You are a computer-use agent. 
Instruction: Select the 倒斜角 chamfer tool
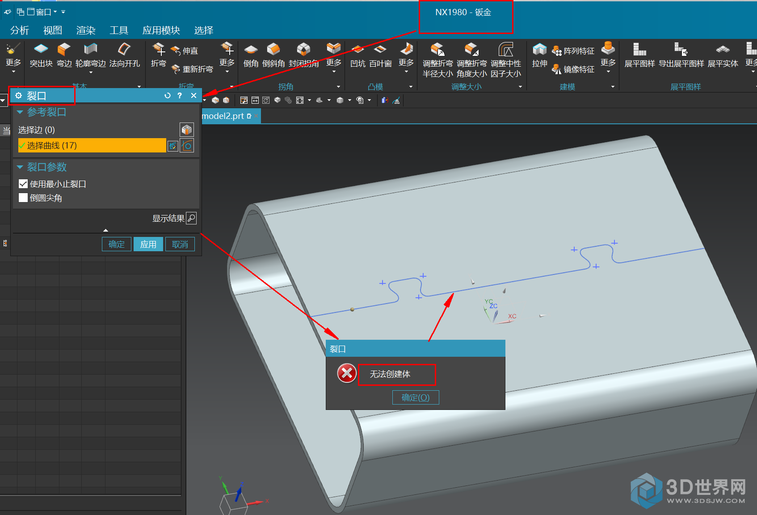click(273, 55)
